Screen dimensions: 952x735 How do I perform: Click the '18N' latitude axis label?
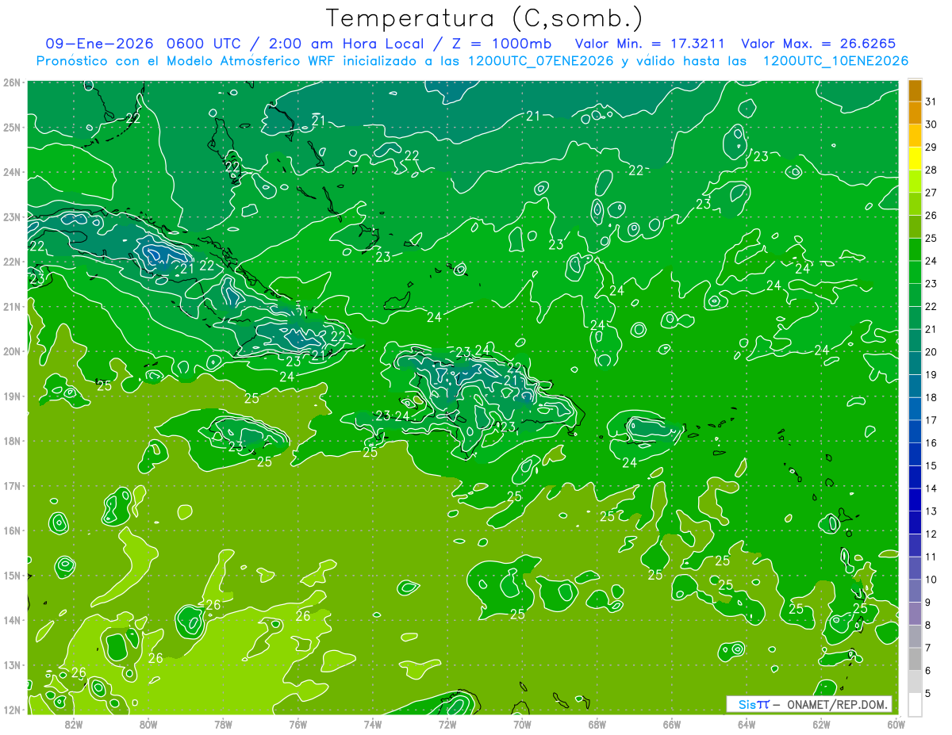point(12,441)
